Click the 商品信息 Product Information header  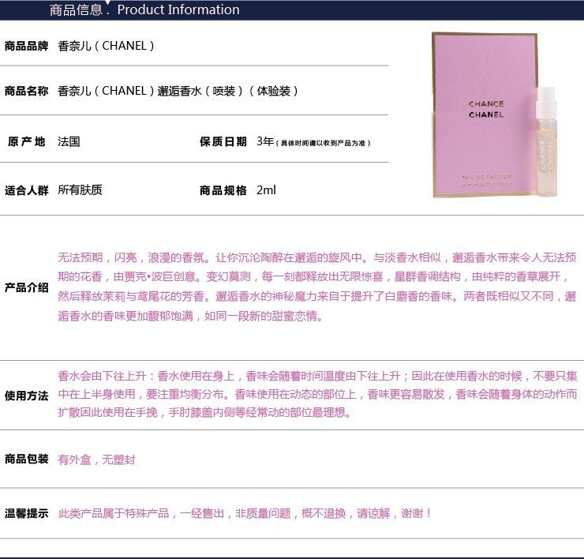pyautogui.click(x=144, y=9)
